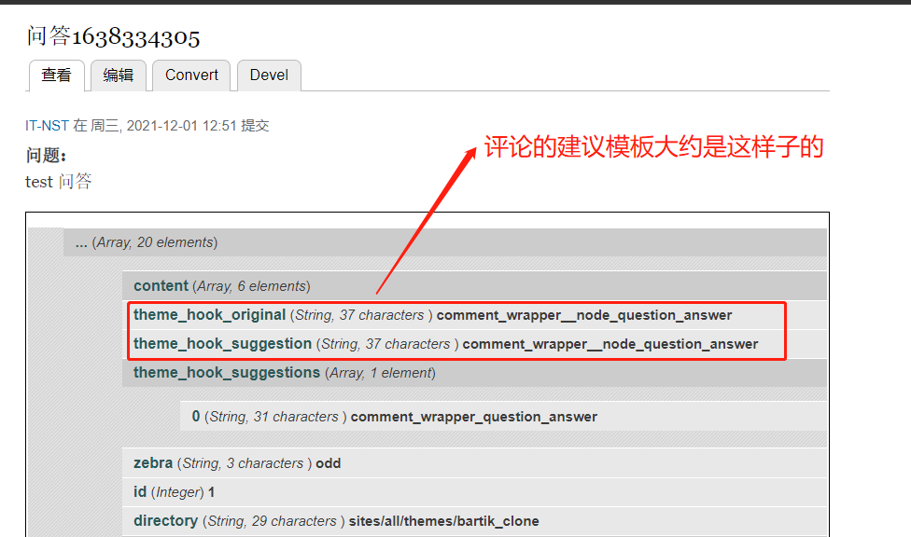The width and height of the screenshot is (911, 537).
Task: Click the zebra row with value odd
Action: pos(236,463)
